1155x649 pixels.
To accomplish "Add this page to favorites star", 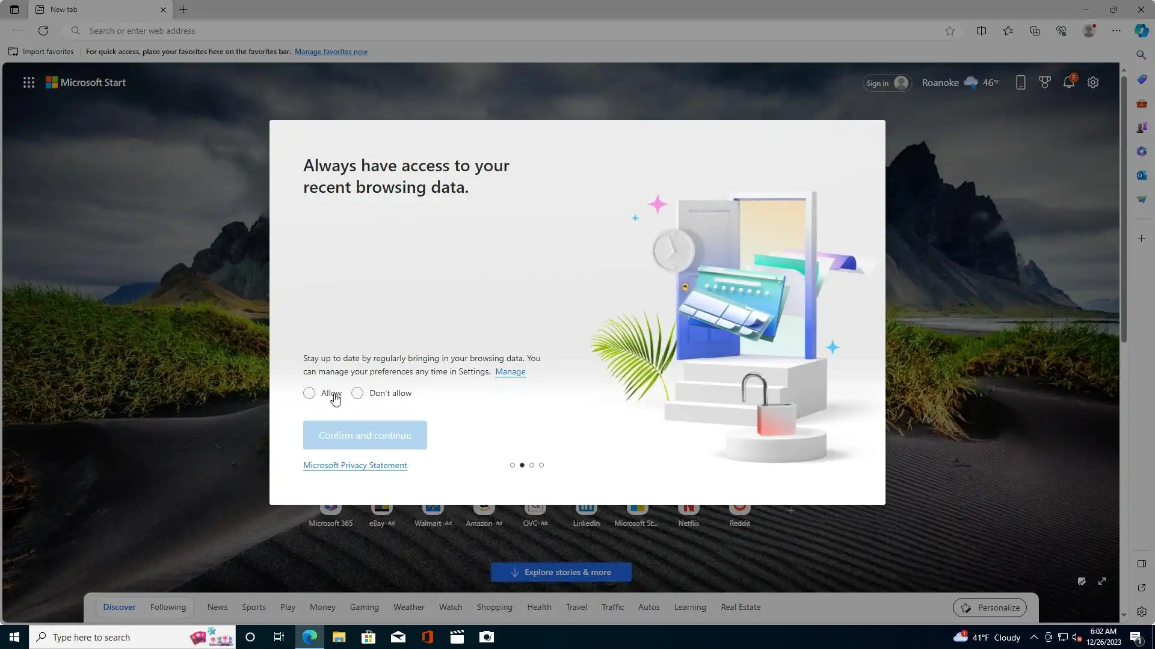I will (949, 31).
